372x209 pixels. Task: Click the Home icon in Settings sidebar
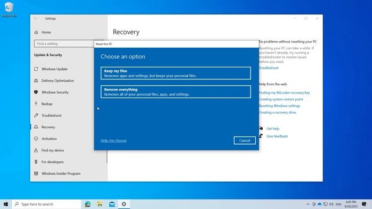coord(36,33)
